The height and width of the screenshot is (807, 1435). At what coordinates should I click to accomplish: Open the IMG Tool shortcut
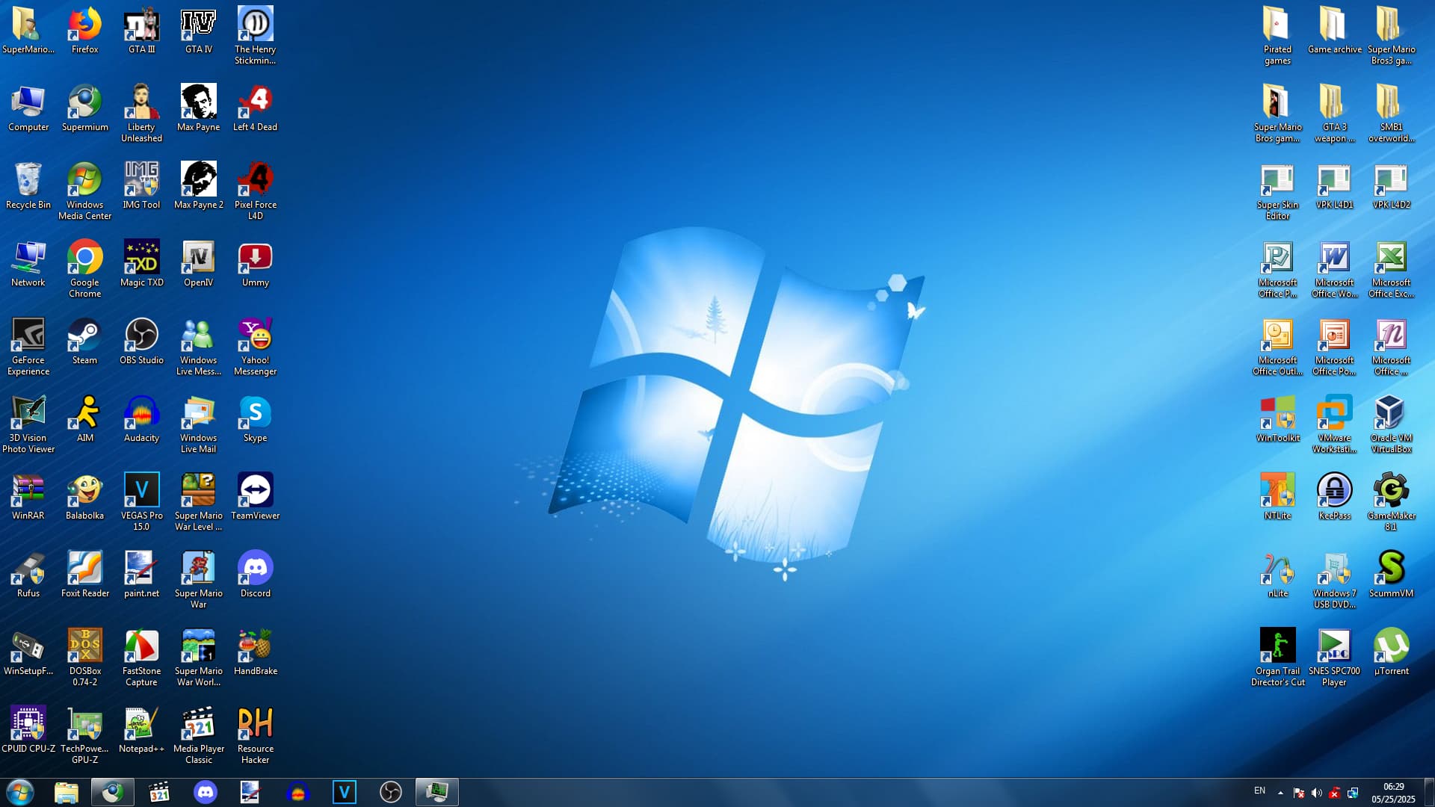(141, 185)
